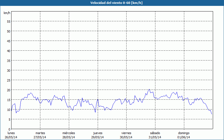Click the chart title "Velocidad del viento"

[112, 3]
